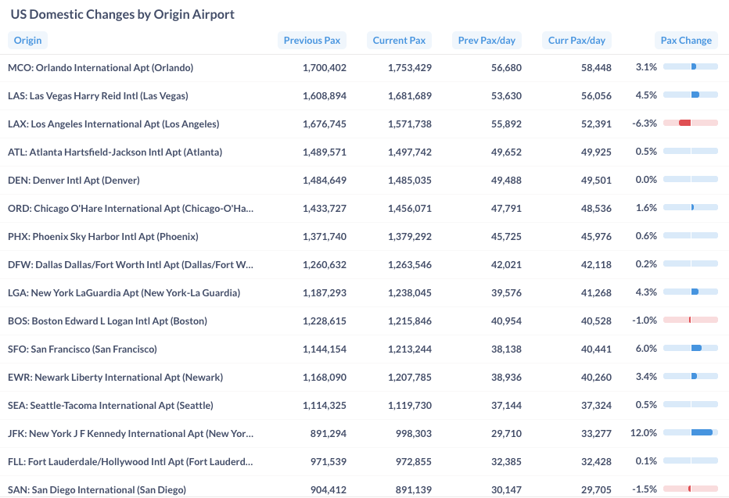Sort by Previous Pax column header
Screen dimensions: 729x498
pos(311,41)
